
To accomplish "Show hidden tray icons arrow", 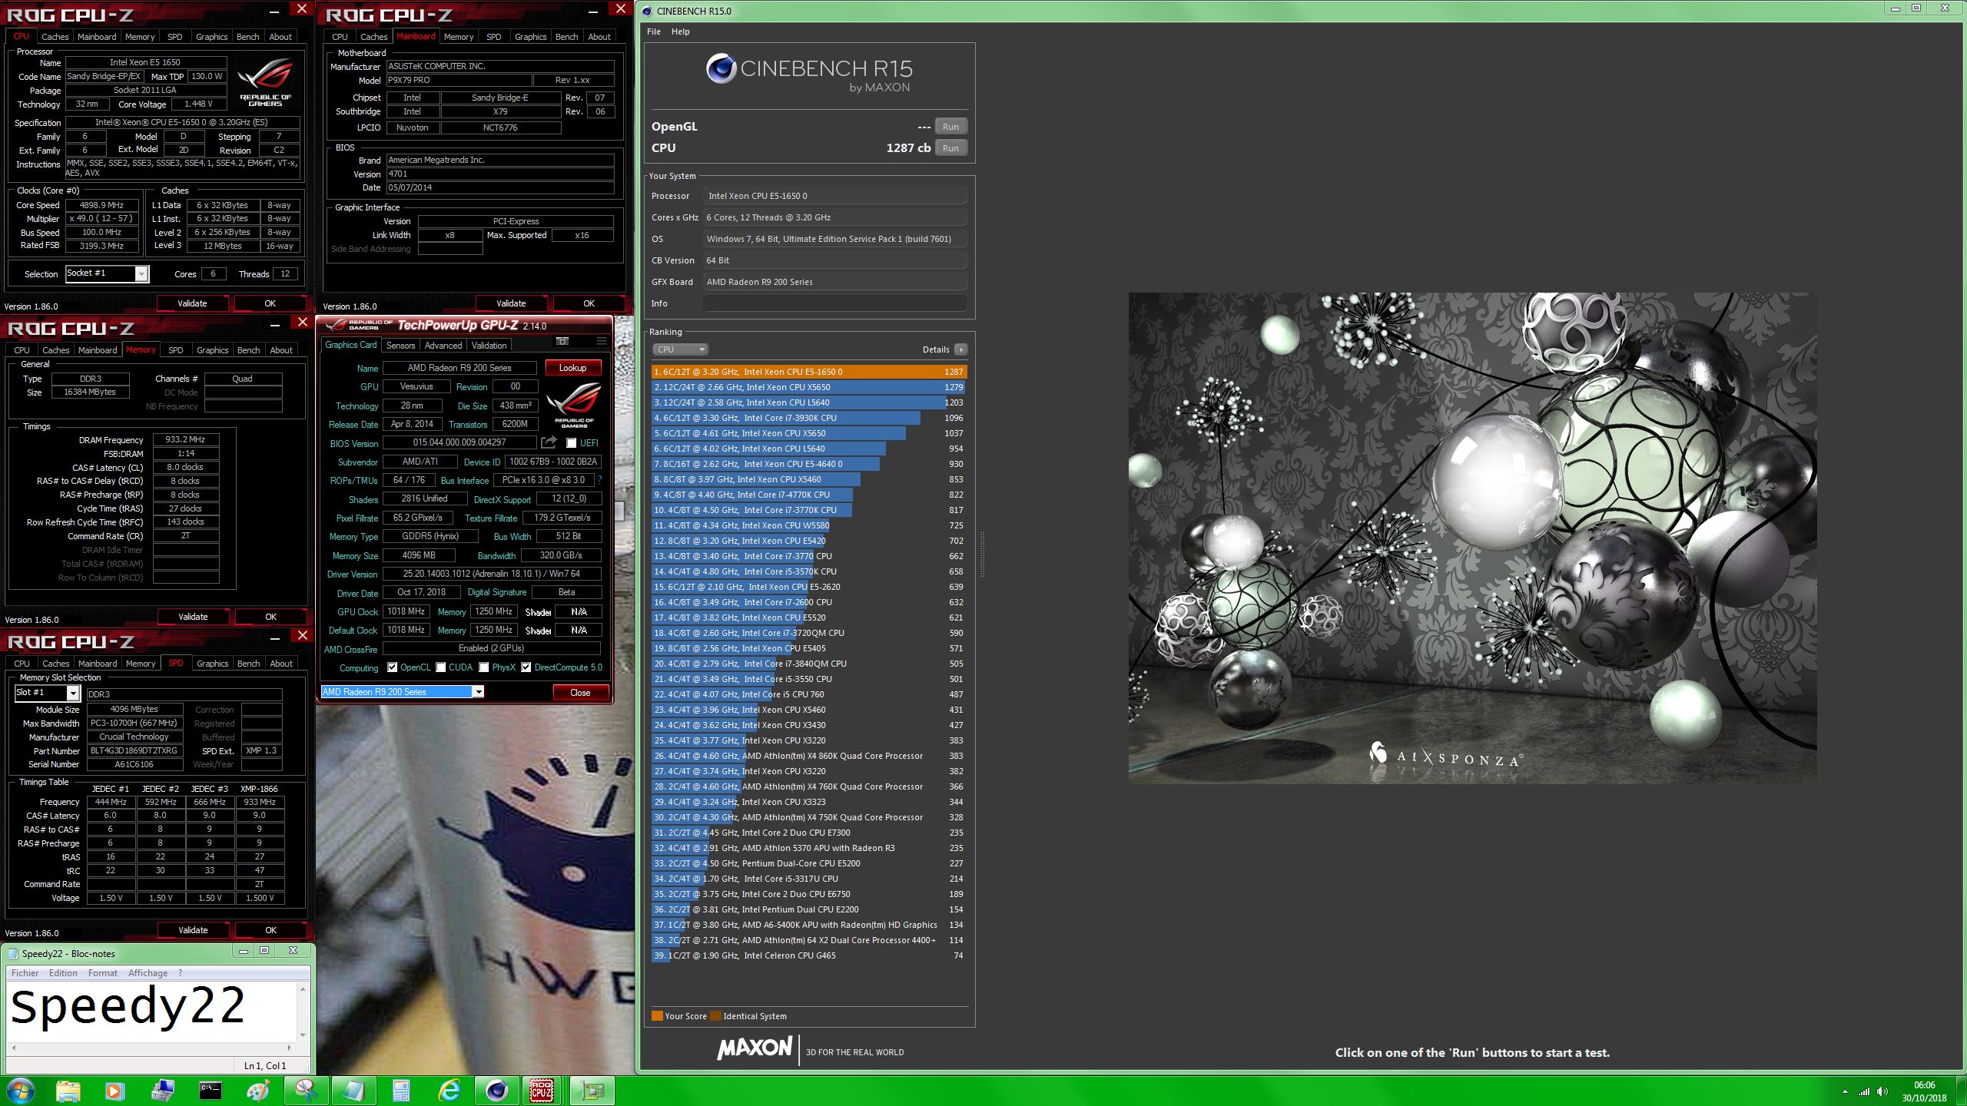I will pos(1845,1091).
